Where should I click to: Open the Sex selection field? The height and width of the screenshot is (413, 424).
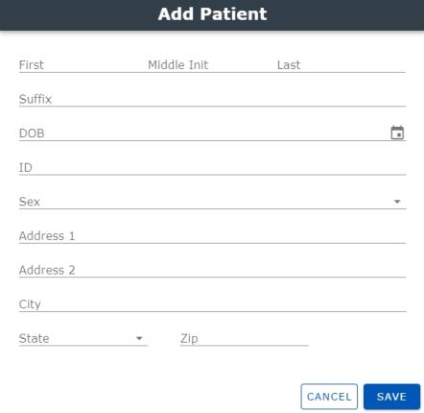pos(212,201)
